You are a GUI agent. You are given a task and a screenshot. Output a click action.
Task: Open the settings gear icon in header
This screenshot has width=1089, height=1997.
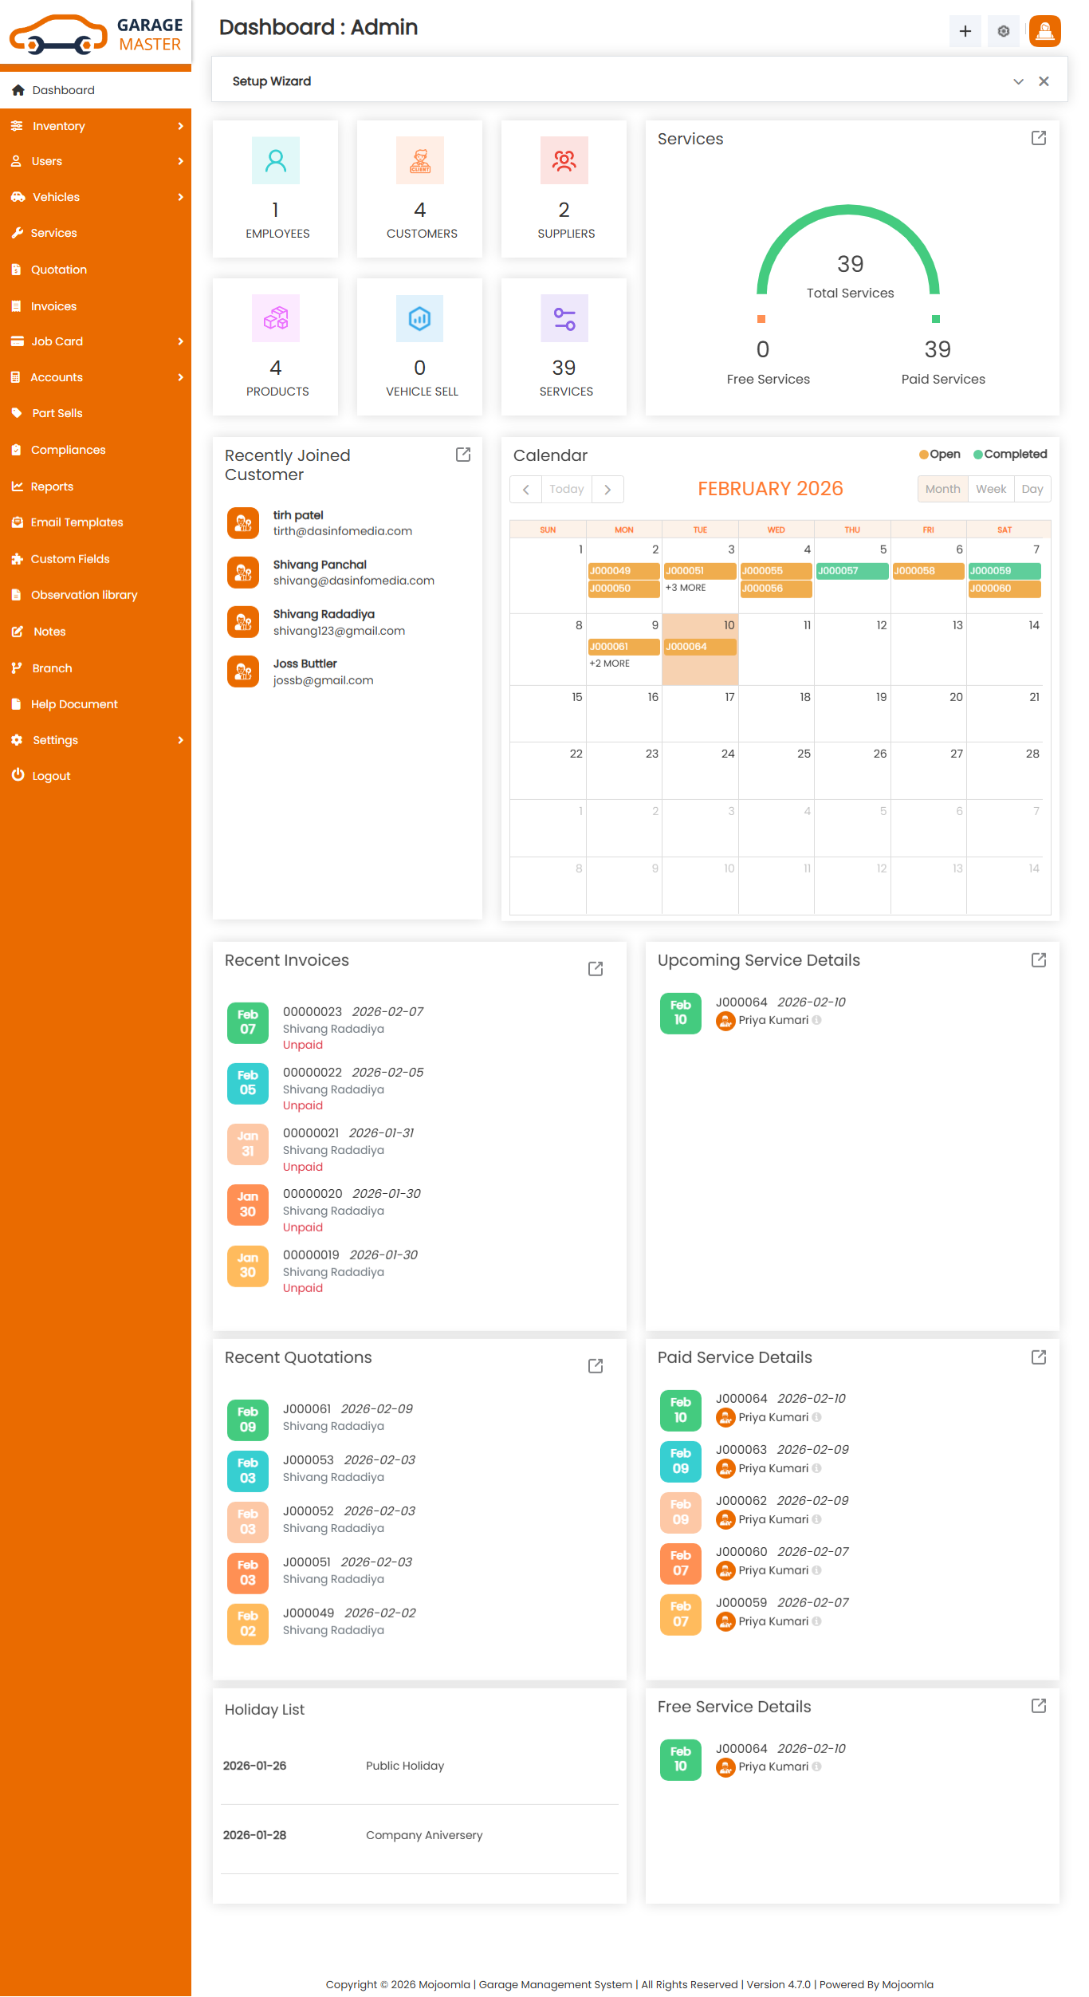click(x=1003, y=31)
